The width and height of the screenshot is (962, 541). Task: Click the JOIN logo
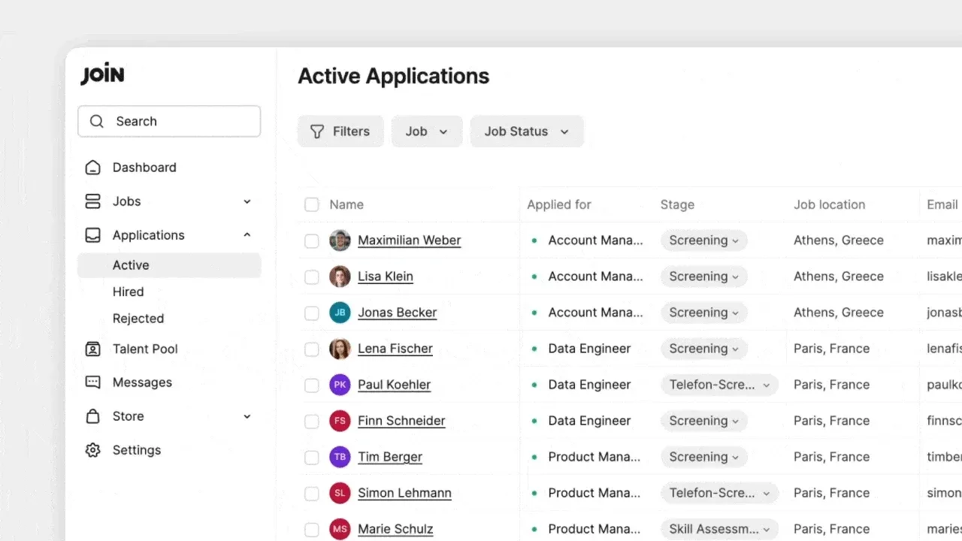point(102,75)
